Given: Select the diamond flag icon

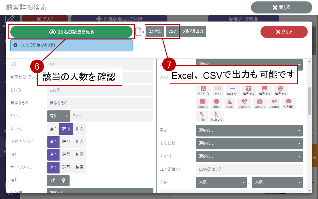Looking at the screenshot, I should [244, 103].
